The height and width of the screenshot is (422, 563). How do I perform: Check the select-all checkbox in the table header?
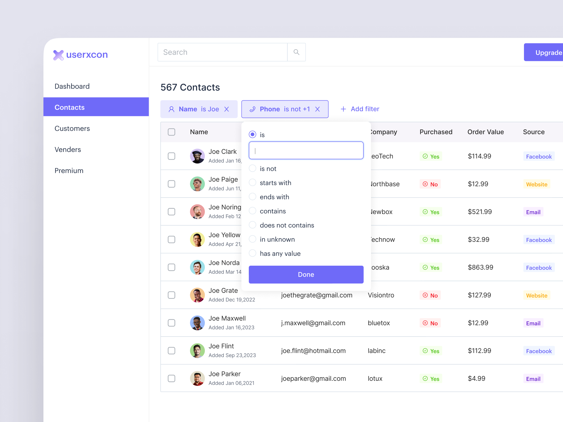coord(171,132)
